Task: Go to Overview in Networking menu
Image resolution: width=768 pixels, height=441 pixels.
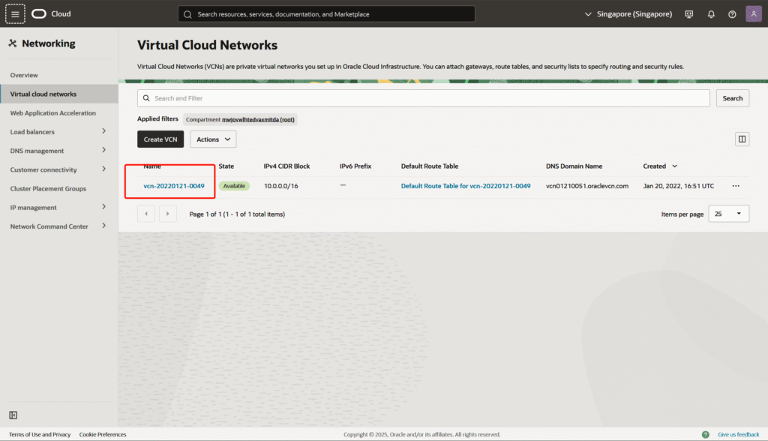Action: [x=24, y=75]
